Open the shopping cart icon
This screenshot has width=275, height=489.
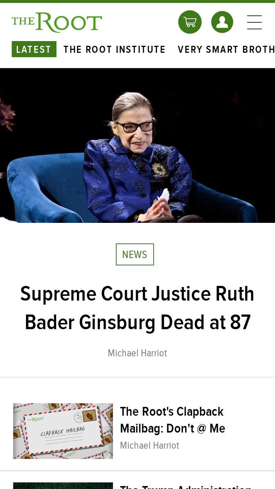[x=190, y=22]
